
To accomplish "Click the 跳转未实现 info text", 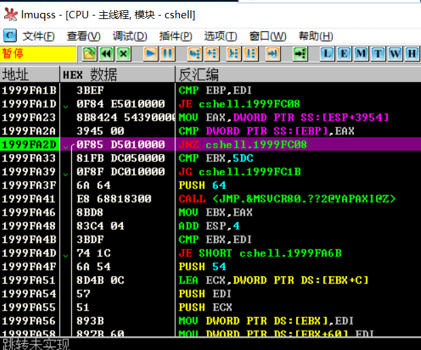I will 36,344.
